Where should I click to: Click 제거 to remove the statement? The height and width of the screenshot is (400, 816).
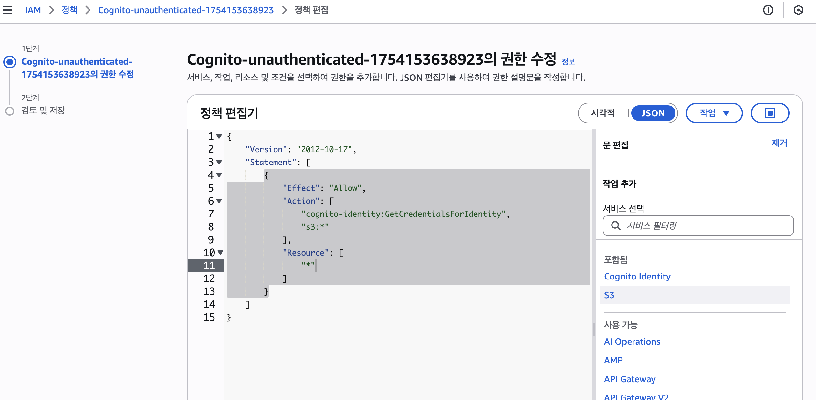779,143
